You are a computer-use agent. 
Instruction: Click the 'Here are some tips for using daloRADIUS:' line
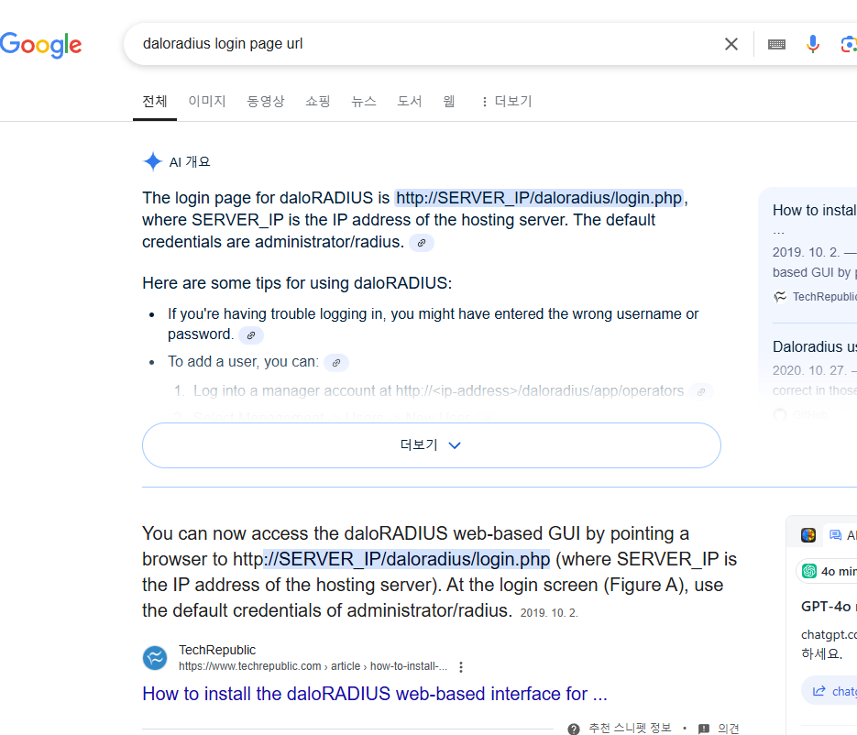pyautogui.click(x=297, y=283)
